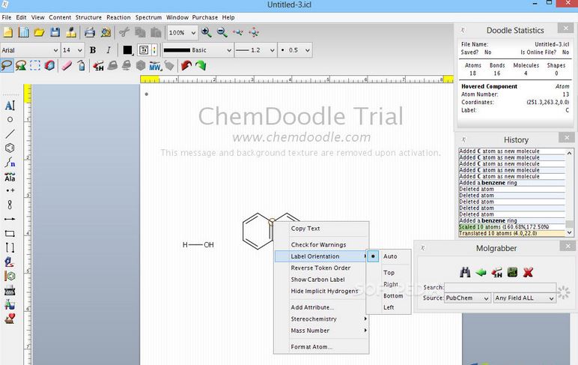Click the open folder icon
The height and width of the screenshot is (365, 578).
click(39, 32)
